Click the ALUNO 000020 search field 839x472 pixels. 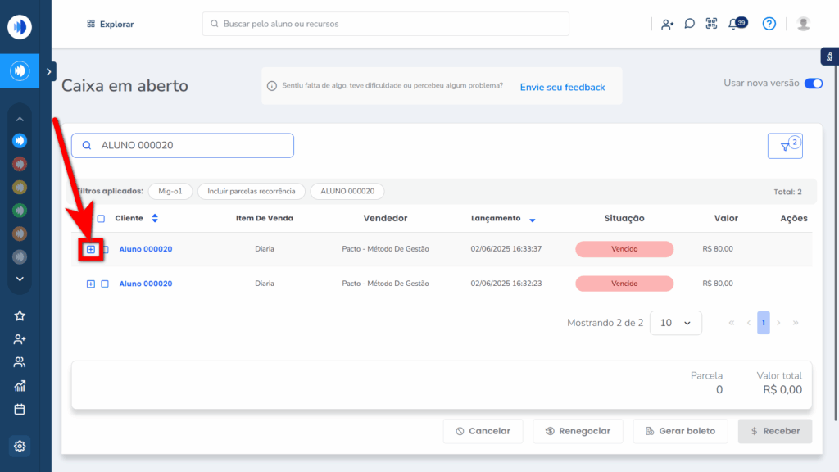182,146
